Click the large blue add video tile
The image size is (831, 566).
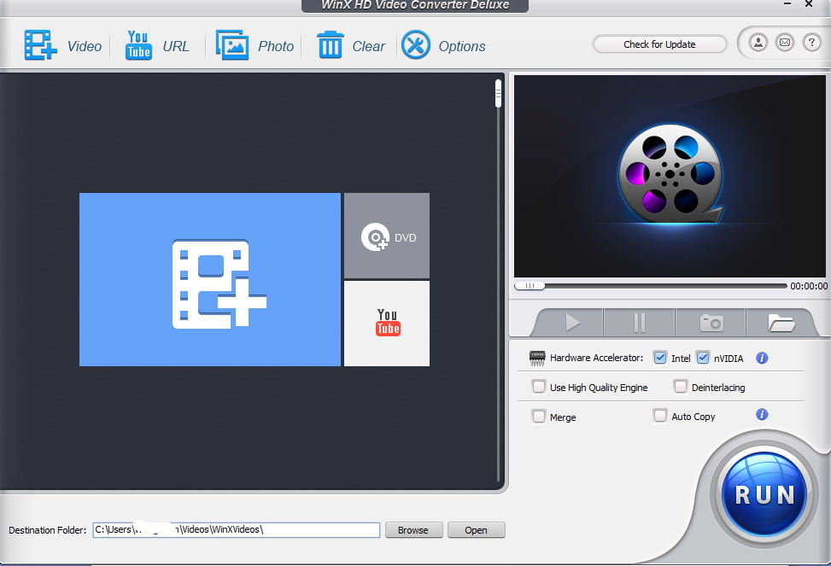click(x=210, y=279)
